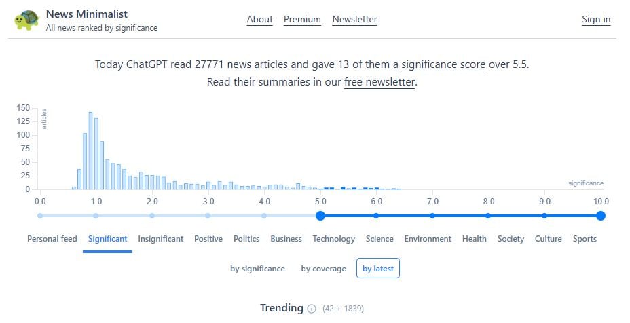
Task: Sort articles by significance
Action: pos(257,269)
